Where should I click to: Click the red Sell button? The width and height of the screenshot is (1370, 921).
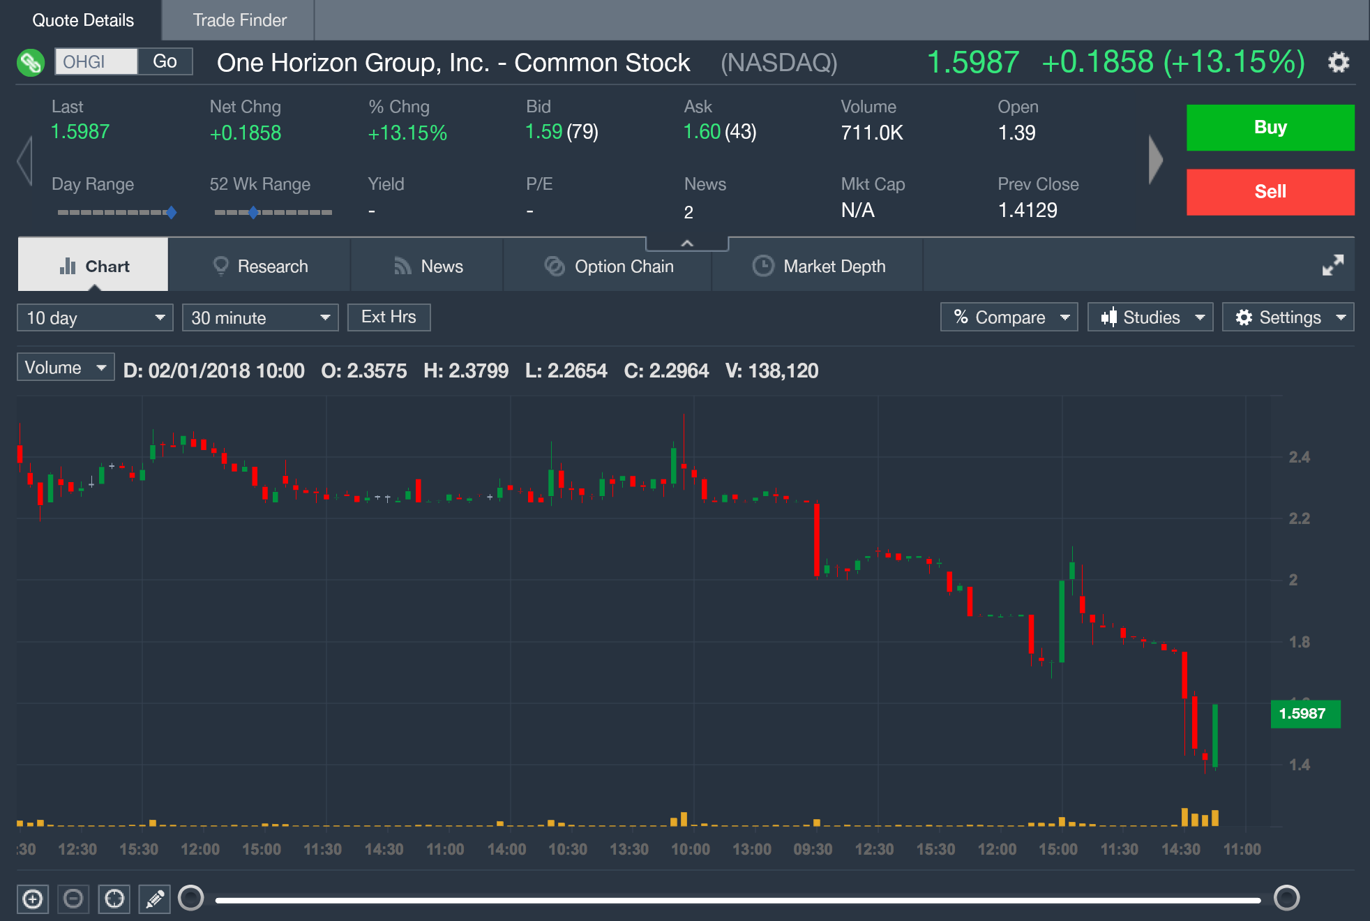[1270, 192]
